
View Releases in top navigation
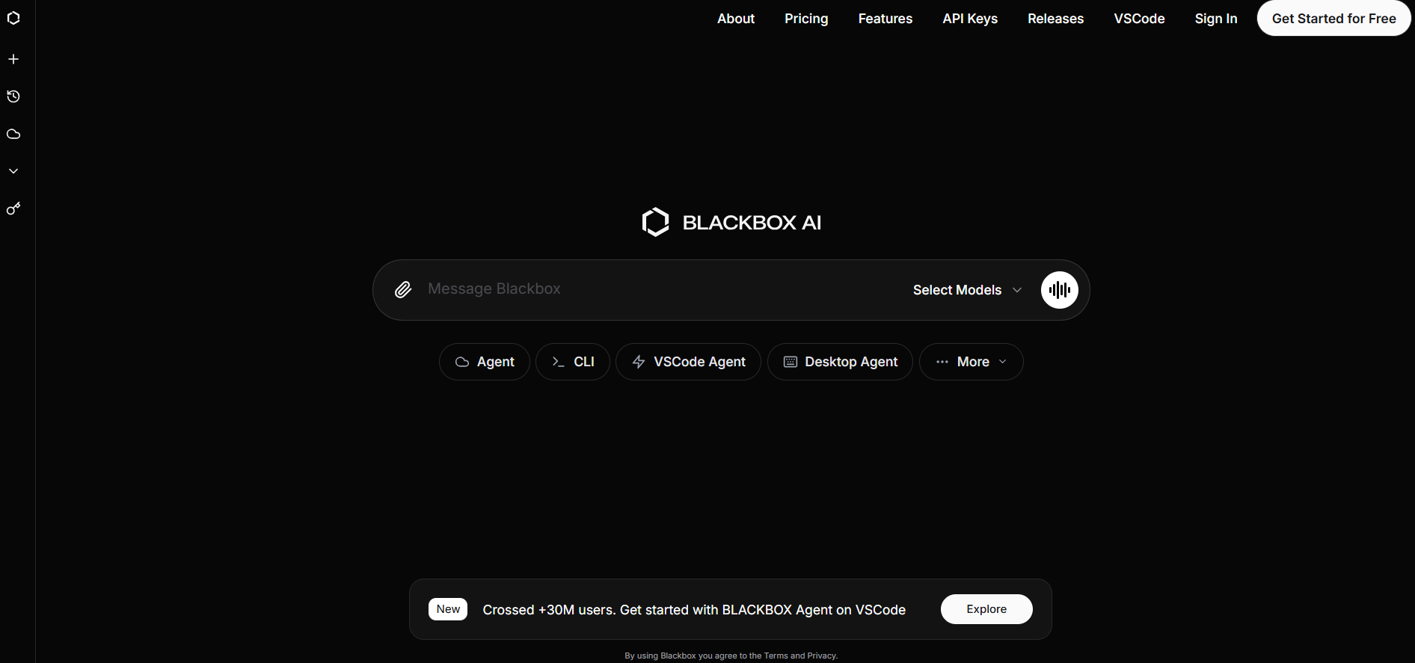pyautogui.click(x=1055, y=19)
